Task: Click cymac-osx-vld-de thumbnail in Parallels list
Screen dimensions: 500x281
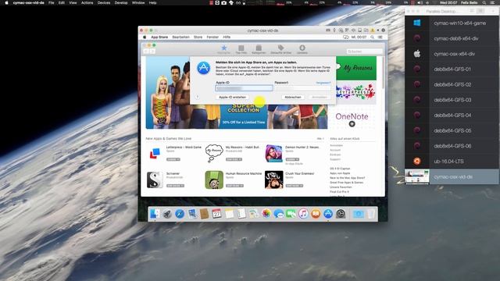Action: [416, 177]
